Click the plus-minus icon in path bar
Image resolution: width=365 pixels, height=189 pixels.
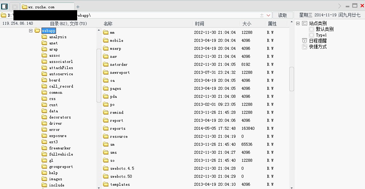coord(262,15)
